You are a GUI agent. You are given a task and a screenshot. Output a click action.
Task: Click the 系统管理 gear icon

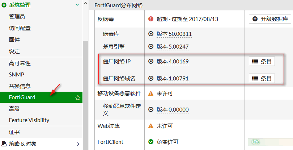[x=4, y=5]
